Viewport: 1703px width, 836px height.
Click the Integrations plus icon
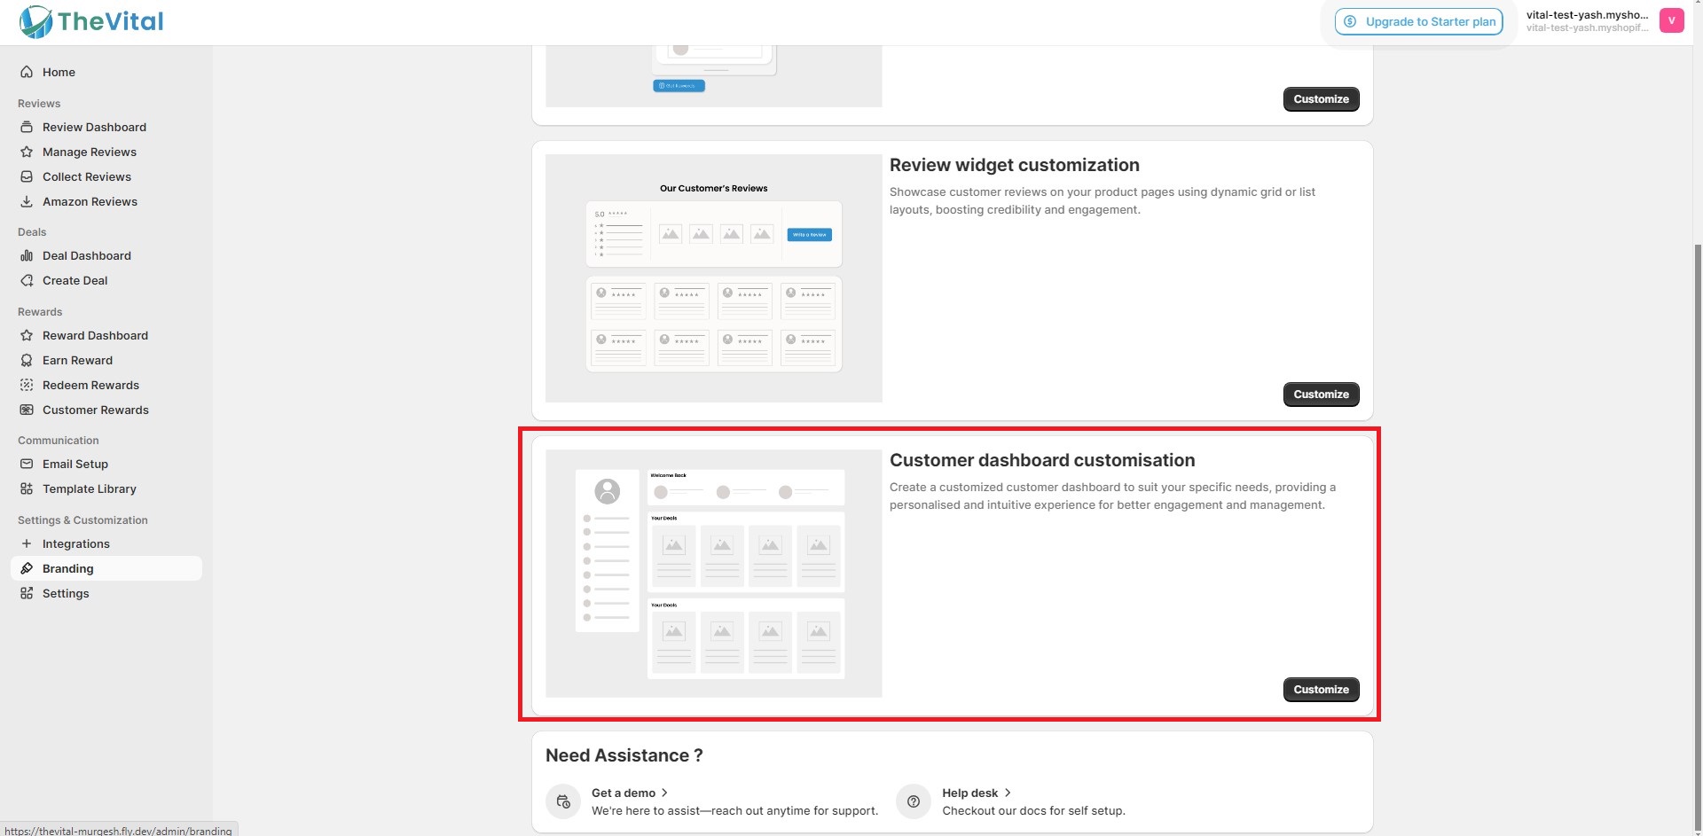(x=27, y=543)
